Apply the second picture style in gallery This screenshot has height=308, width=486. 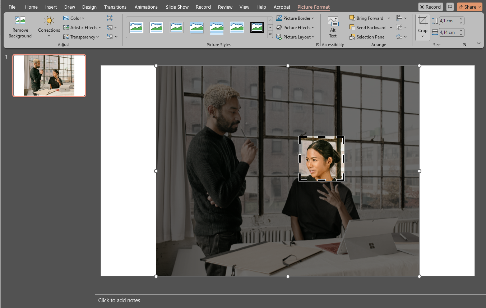[x=157, y=27]
